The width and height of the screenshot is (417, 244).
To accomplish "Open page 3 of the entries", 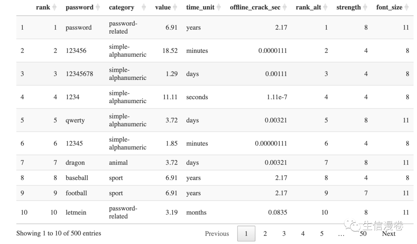I will click(x=284, y=234).
